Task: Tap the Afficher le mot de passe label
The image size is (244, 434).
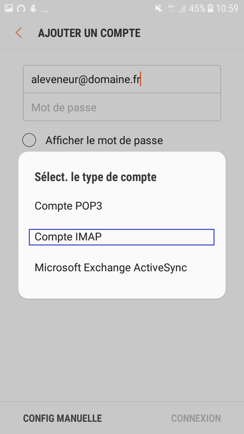Action: pyautogui.click(x=104, y=140)
